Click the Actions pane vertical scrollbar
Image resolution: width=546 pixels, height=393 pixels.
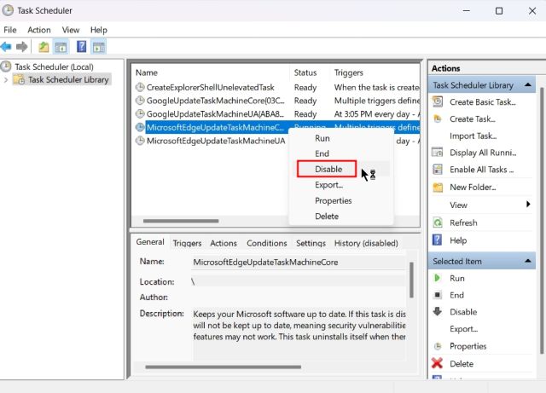(543, 221)
